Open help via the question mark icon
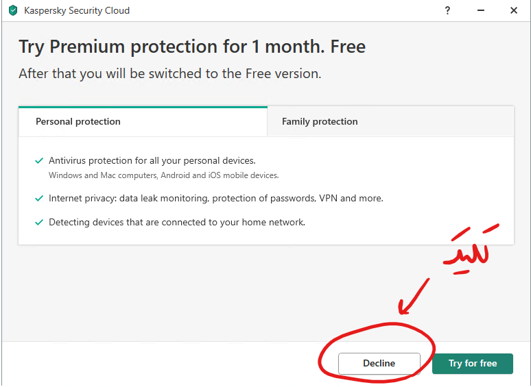Image resolution: width=531 pixels, height=387 pixels. coord(449,11)
